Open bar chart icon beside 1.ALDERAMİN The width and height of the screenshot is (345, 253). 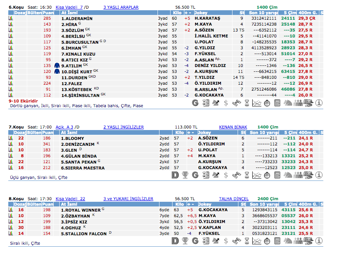click(11, 19)
